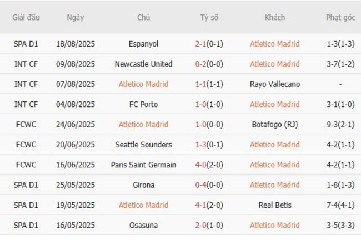Click the 4-1 score against Real Betis
The image size is (361, 240).
(200, 205)
